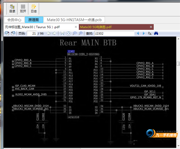This screenshot has height=149, width=180.
Task: Click the highlighted J2302 component label
Action: coord(71,51)
